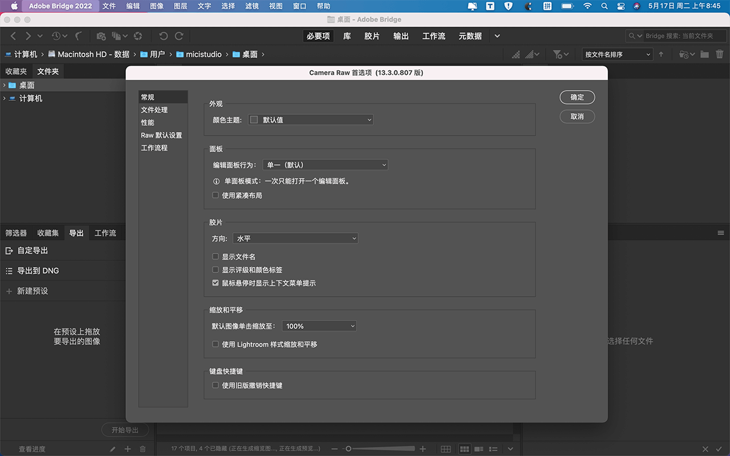Switch to the 收藏夹 tab

click(x=16, y=72)
